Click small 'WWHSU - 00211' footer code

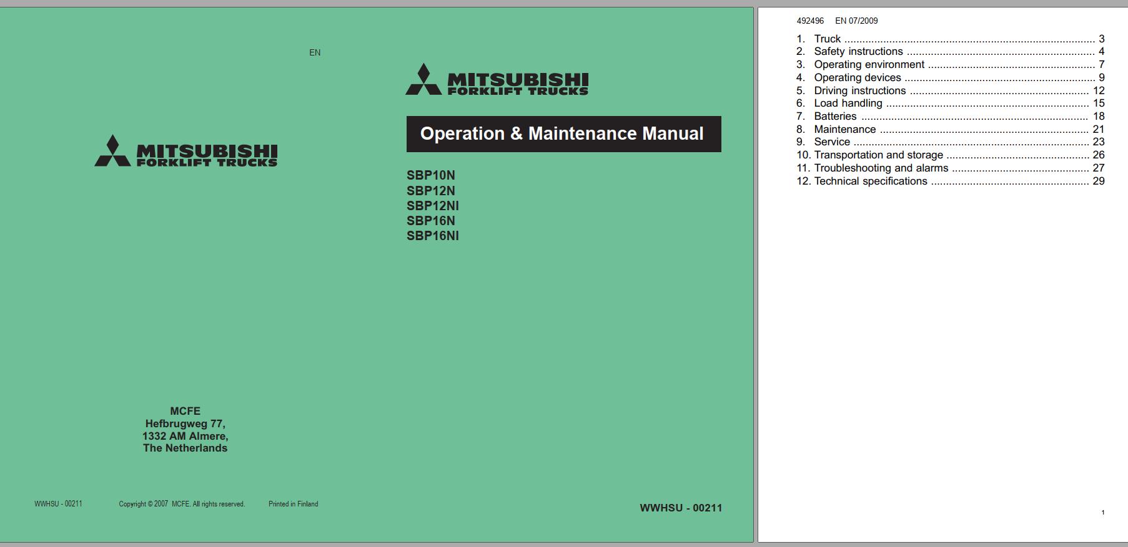tap(58, 504)
